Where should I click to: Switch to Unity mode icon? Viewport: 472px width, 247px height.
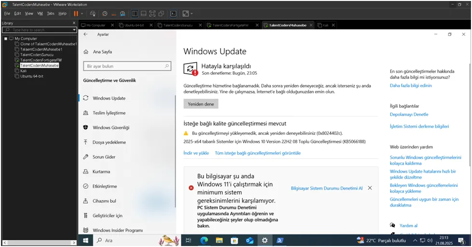(162, 13)
